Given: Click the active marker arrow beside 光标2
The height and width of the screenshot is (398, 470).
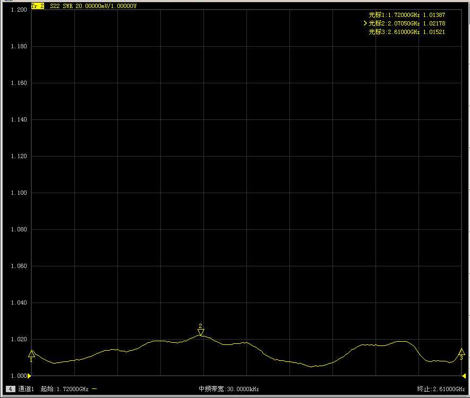Looking at the screenshot, I should click(x=365, y=23).
